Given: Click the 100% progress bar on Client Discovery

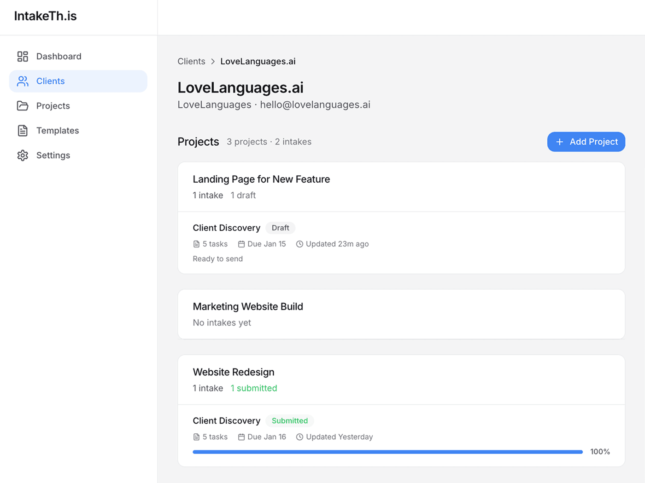Looking at the screenshot, I should coord(387,452).
